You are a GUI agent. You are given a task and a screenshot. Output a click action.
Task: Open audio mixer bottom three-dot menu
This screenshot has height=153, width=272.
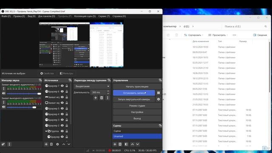point(9,144)
